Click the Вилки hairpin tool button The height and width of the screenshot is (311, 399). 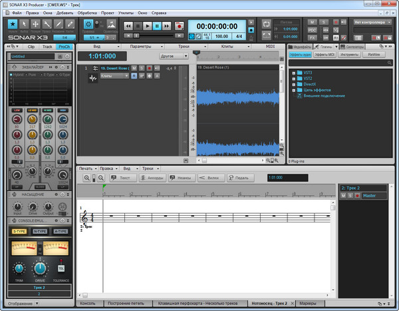[210, 178]
